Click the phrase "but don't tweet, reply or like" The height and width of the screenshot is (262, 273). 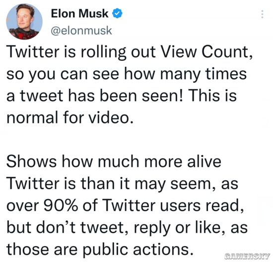pos(116,227)
